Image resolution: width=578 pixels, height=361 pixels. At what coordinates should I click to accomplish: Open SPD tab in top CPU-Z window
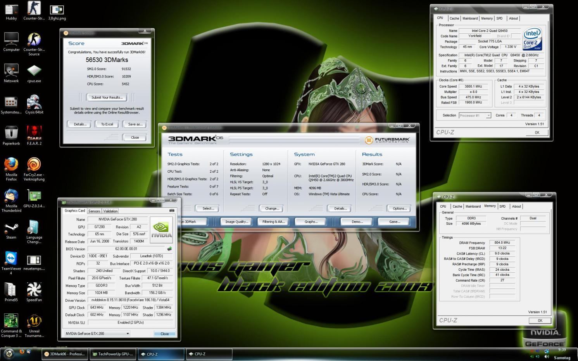click(500, 19)
